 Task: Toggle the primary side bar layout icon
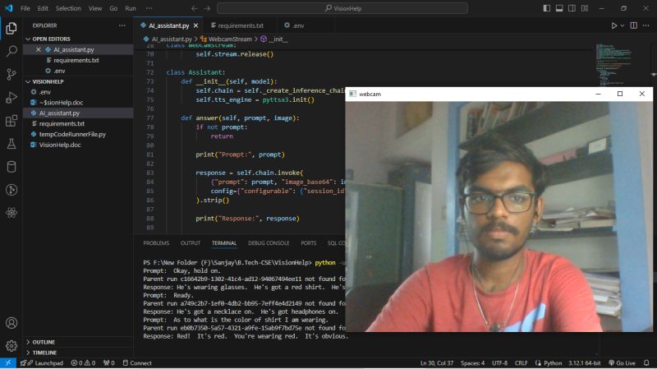(546, 8)
